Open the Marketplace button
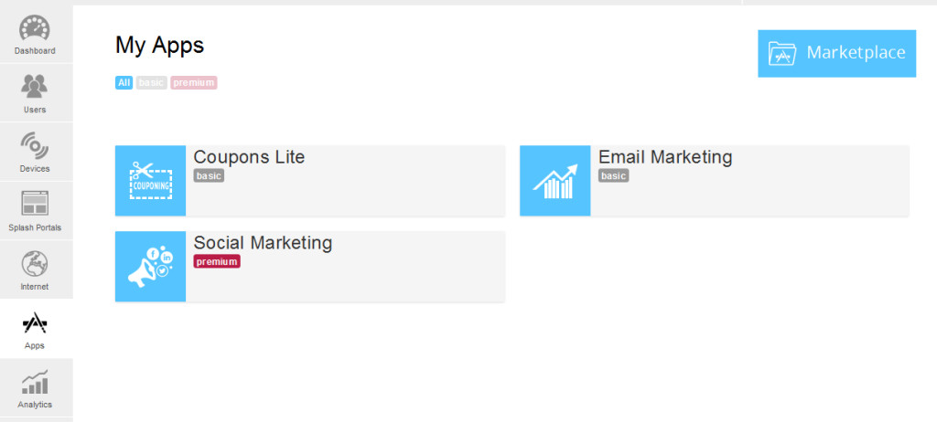This screenshot has width=937, height=422. pyautogui.click(x=836, y=53)
